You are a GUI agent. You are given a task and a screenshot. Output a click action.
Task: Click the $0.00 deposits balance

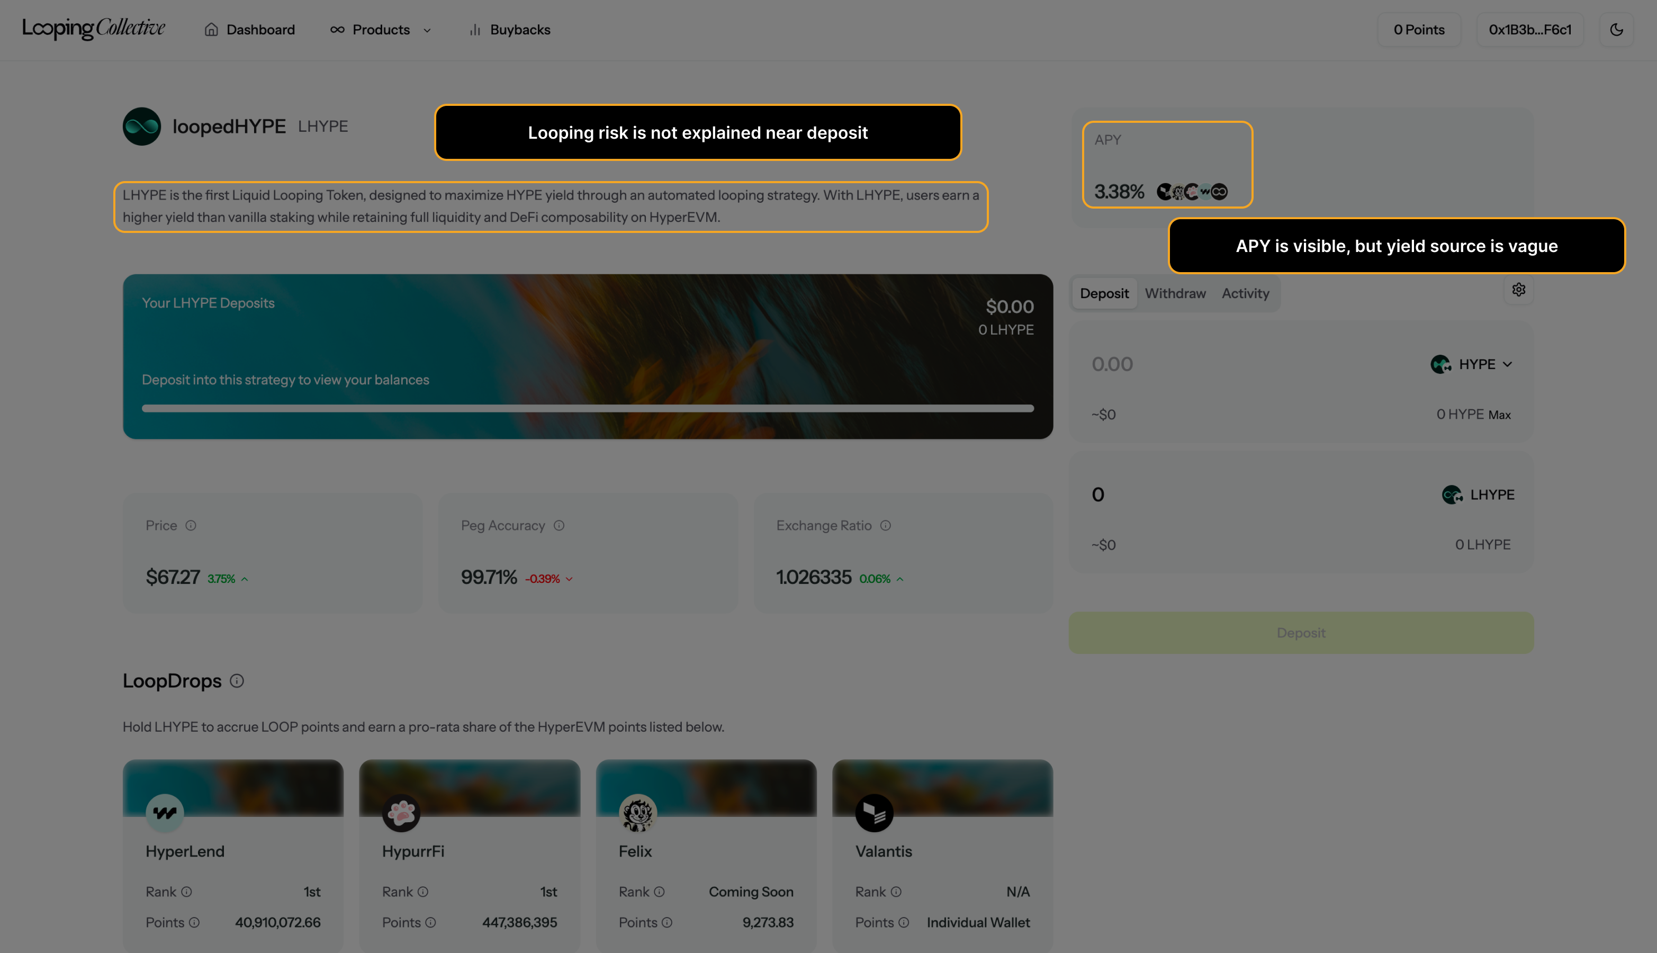[1010, 307]
